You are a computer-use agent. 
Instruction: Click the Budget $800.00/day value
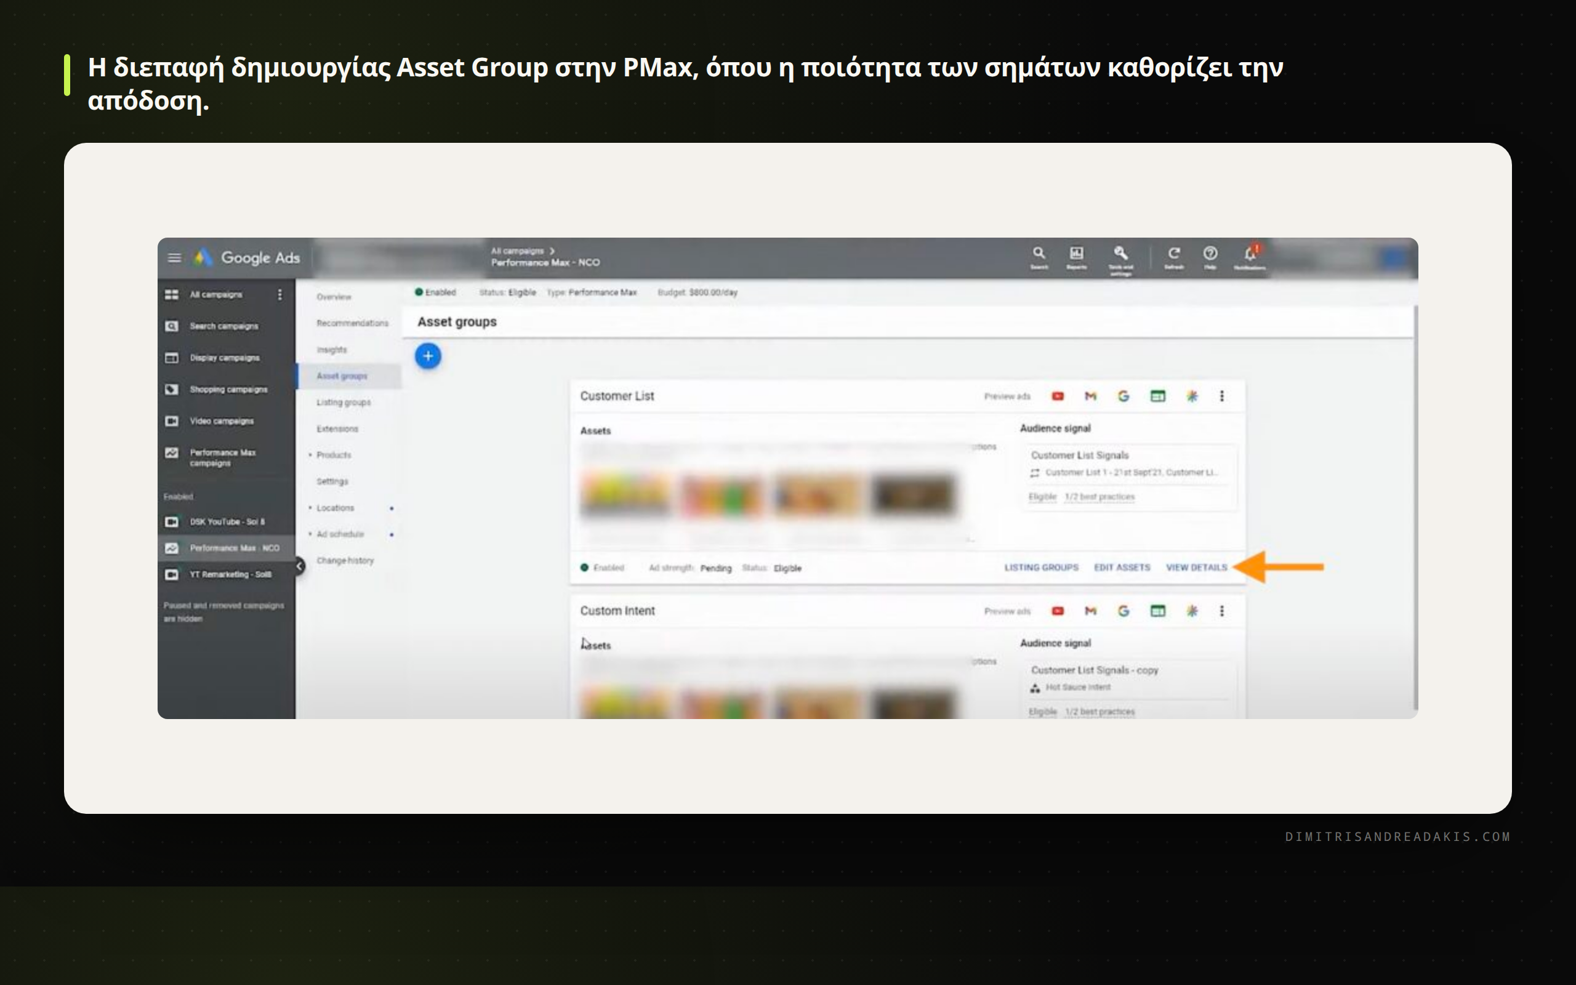tap(698, 292)
